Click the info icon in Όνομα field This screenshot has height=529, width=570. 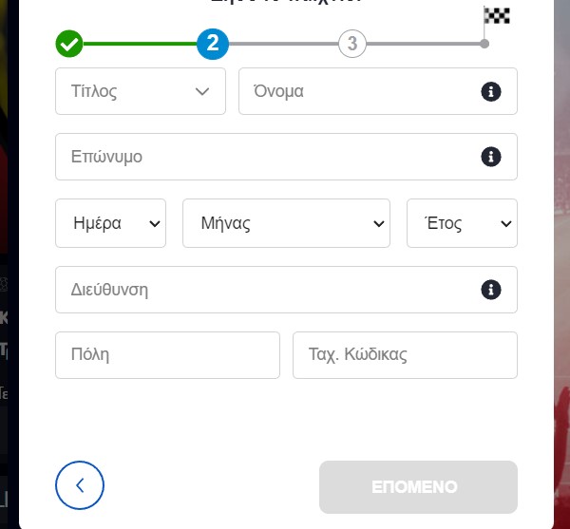(x=491, y=91)
